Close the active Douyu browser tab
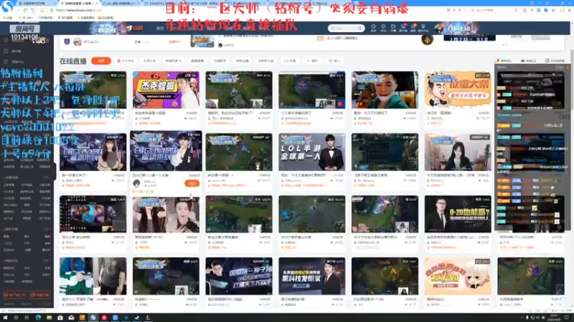Screen dimensions: 574x322 [x=96, y=4]
